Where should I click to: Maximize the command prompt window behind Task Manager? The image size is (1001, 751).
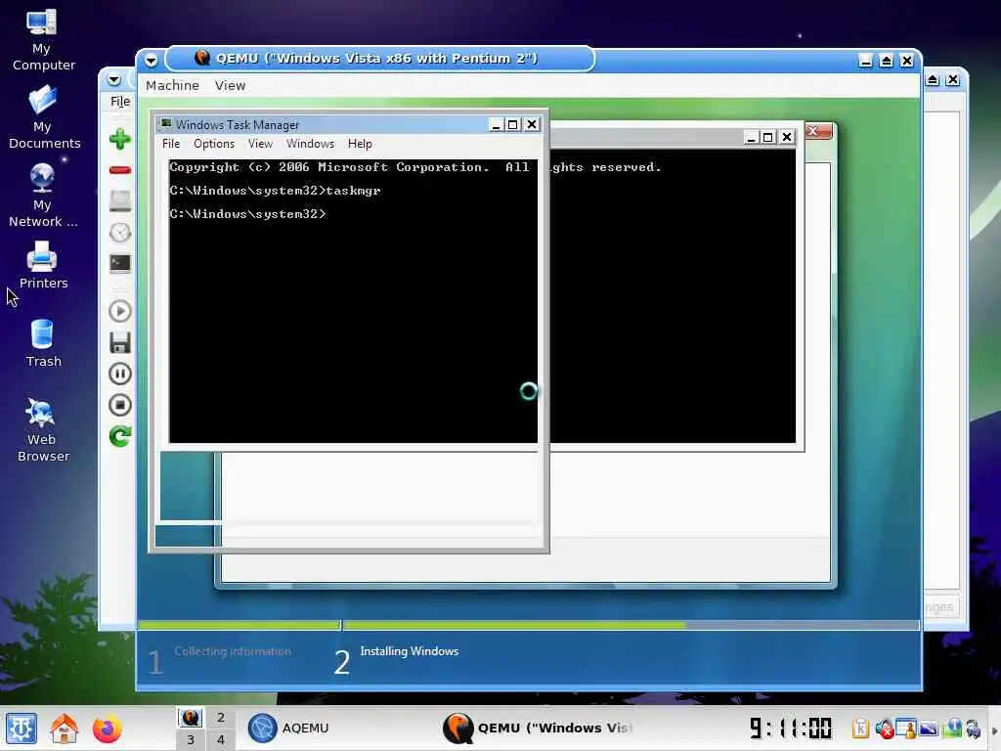pos(768,137)
